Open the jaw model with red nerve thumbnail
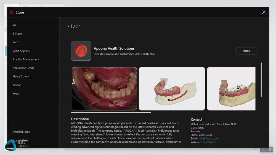The width and height of the screenshot is (276, 155). tap(172, 89)
